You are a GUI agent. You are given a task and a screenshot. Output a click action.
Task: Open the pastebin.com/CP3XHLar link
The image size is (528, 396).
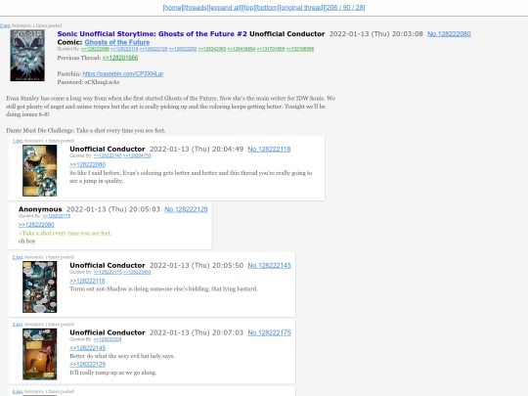[123, 73]
